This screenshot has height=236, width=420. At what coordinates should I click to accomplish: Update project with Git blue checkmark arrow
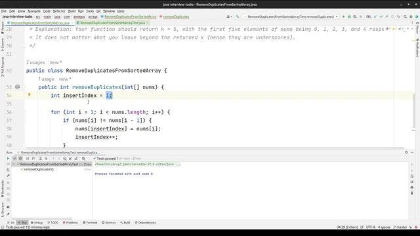375,16
